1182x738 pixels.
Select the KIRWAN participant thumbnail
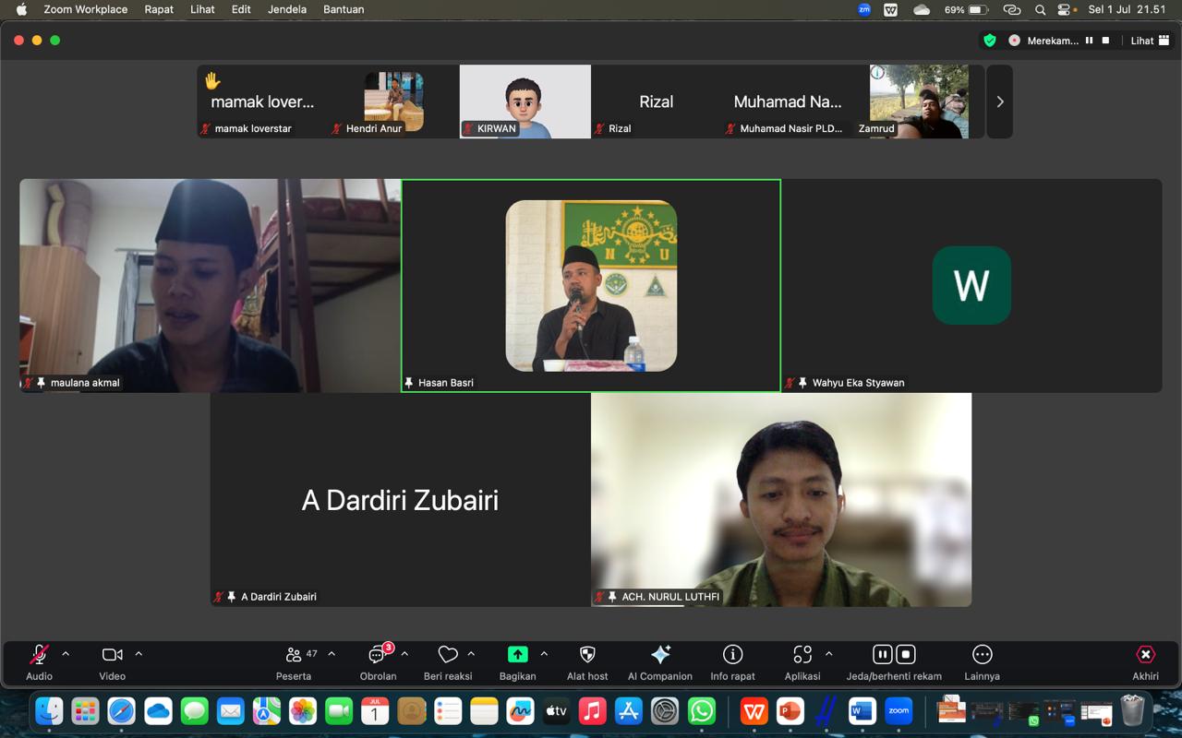(525, 101)
